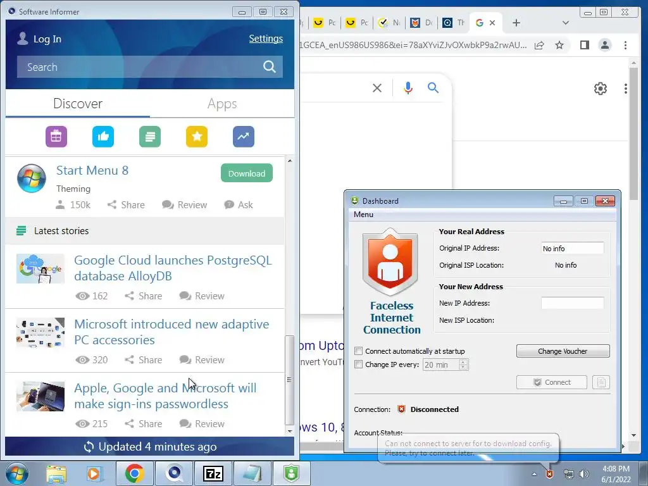This screenshot has width=648, height=486.
Task: Start Google voice search with the microphone
Action: click(408, 87)
